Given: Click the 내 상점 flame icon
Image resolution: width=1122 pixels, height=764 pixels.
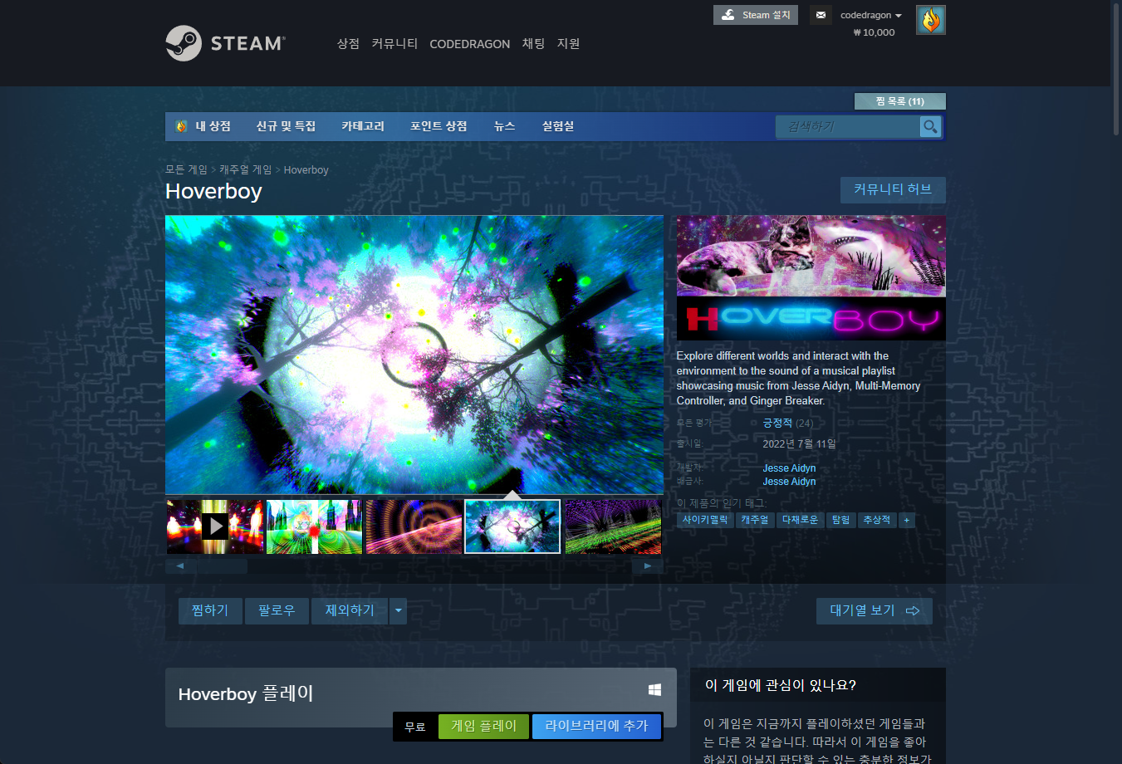Looking at the screenshot, I should (x=181, y=126).
